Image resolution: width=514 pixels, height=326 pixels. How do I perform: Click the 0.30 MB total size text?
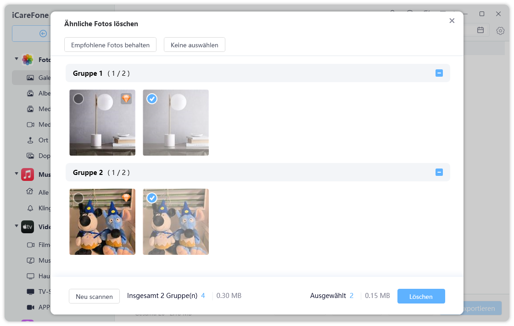(x=229, y=296)
